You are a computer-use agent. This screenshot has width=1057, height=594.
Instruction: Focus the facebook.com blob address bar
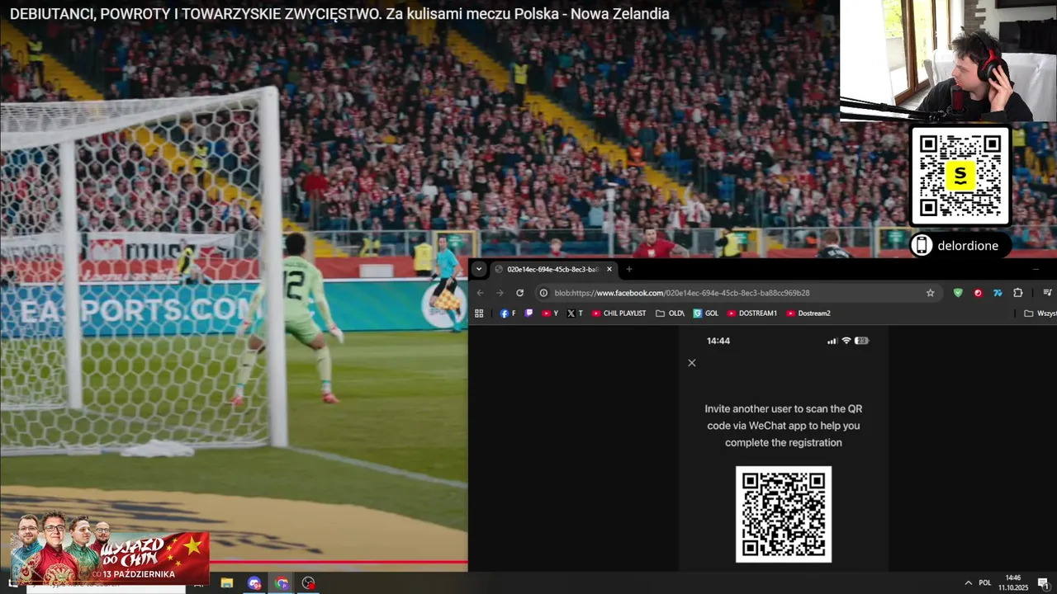point(737,293)
